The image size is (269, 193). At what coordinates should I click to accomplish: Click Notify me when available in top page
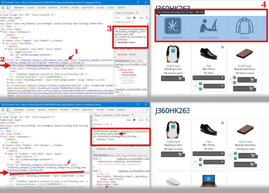point(209,78)
